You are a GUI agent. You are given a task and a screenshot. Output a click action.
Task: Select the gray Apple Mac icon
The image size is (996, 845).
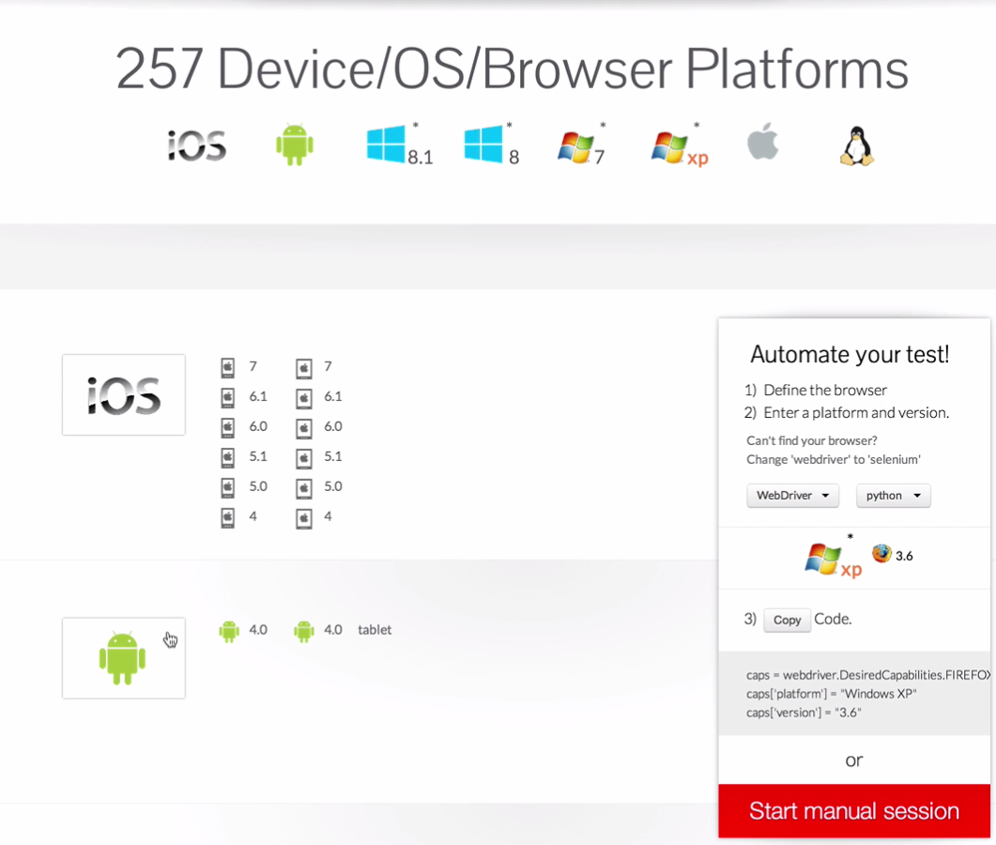click(x=763, y=141)
